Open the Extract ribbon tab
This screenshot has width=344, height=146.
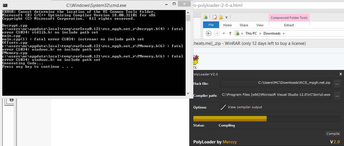click(289, 25)
